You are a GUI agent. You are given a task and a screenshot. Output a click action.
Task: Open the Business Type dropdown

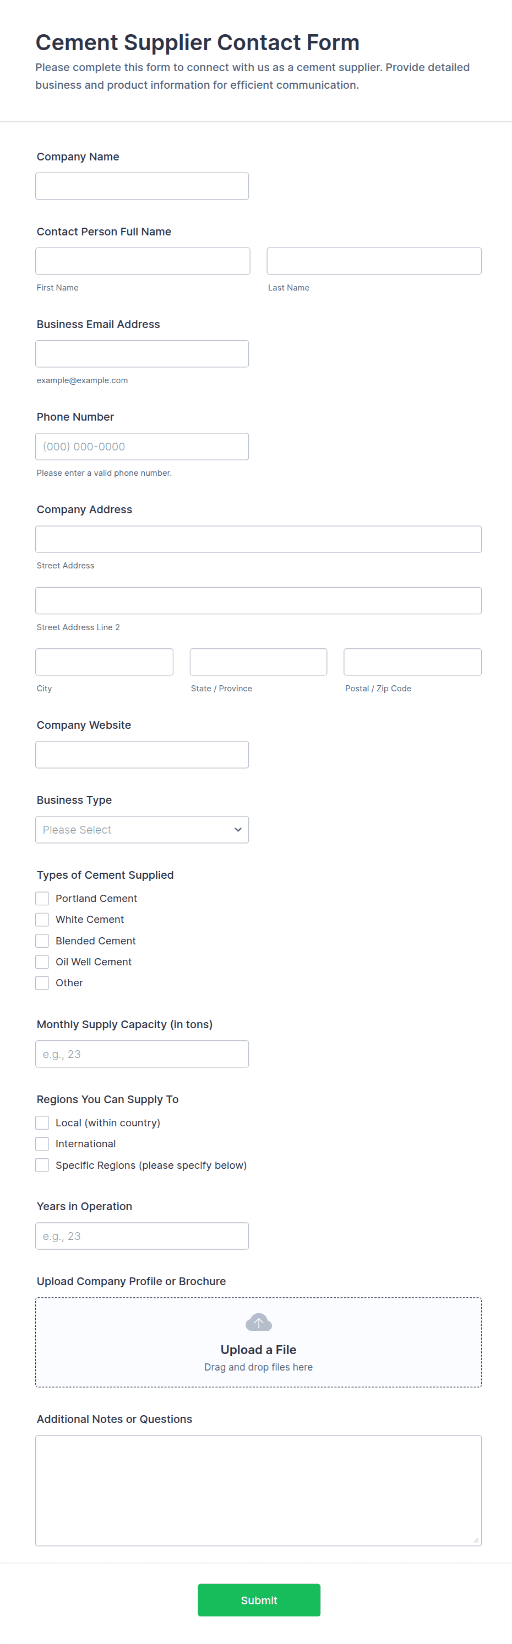[x=141, y=830]
